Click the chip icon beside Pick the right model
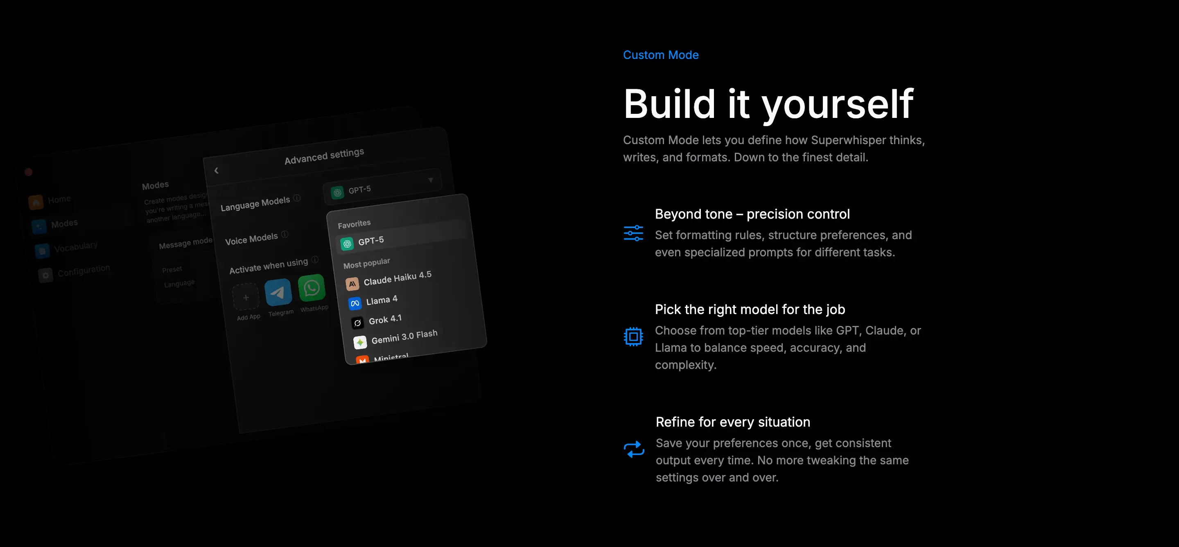 [633, 337]
